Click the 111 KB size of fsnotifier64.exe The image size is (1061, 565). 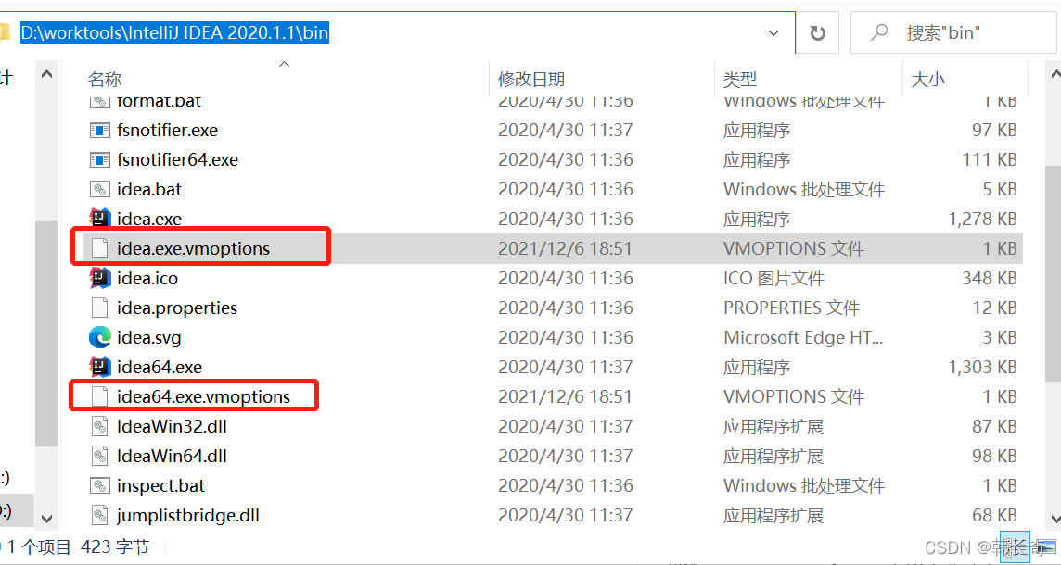tap(990, 159)
